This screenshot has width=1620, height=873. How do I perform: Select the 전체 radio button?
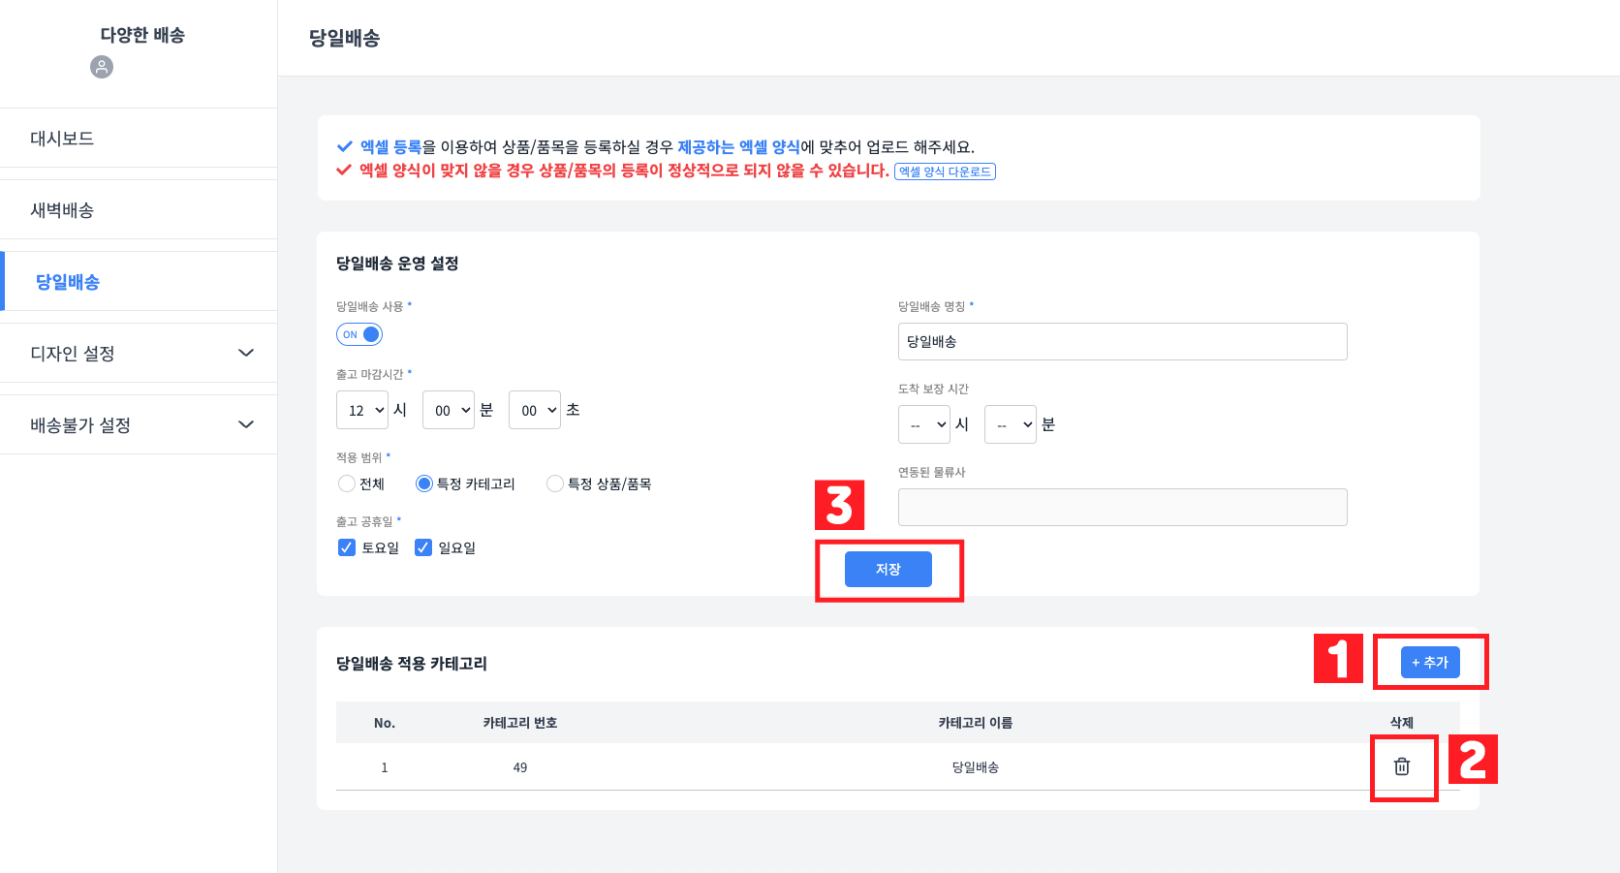click(347, 483)
